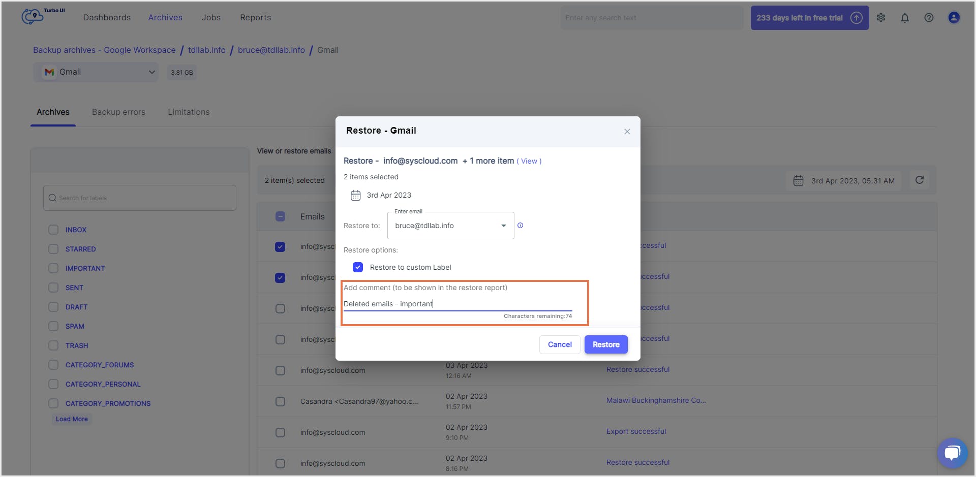Open the settings gear icon

[x=881, y=18]
